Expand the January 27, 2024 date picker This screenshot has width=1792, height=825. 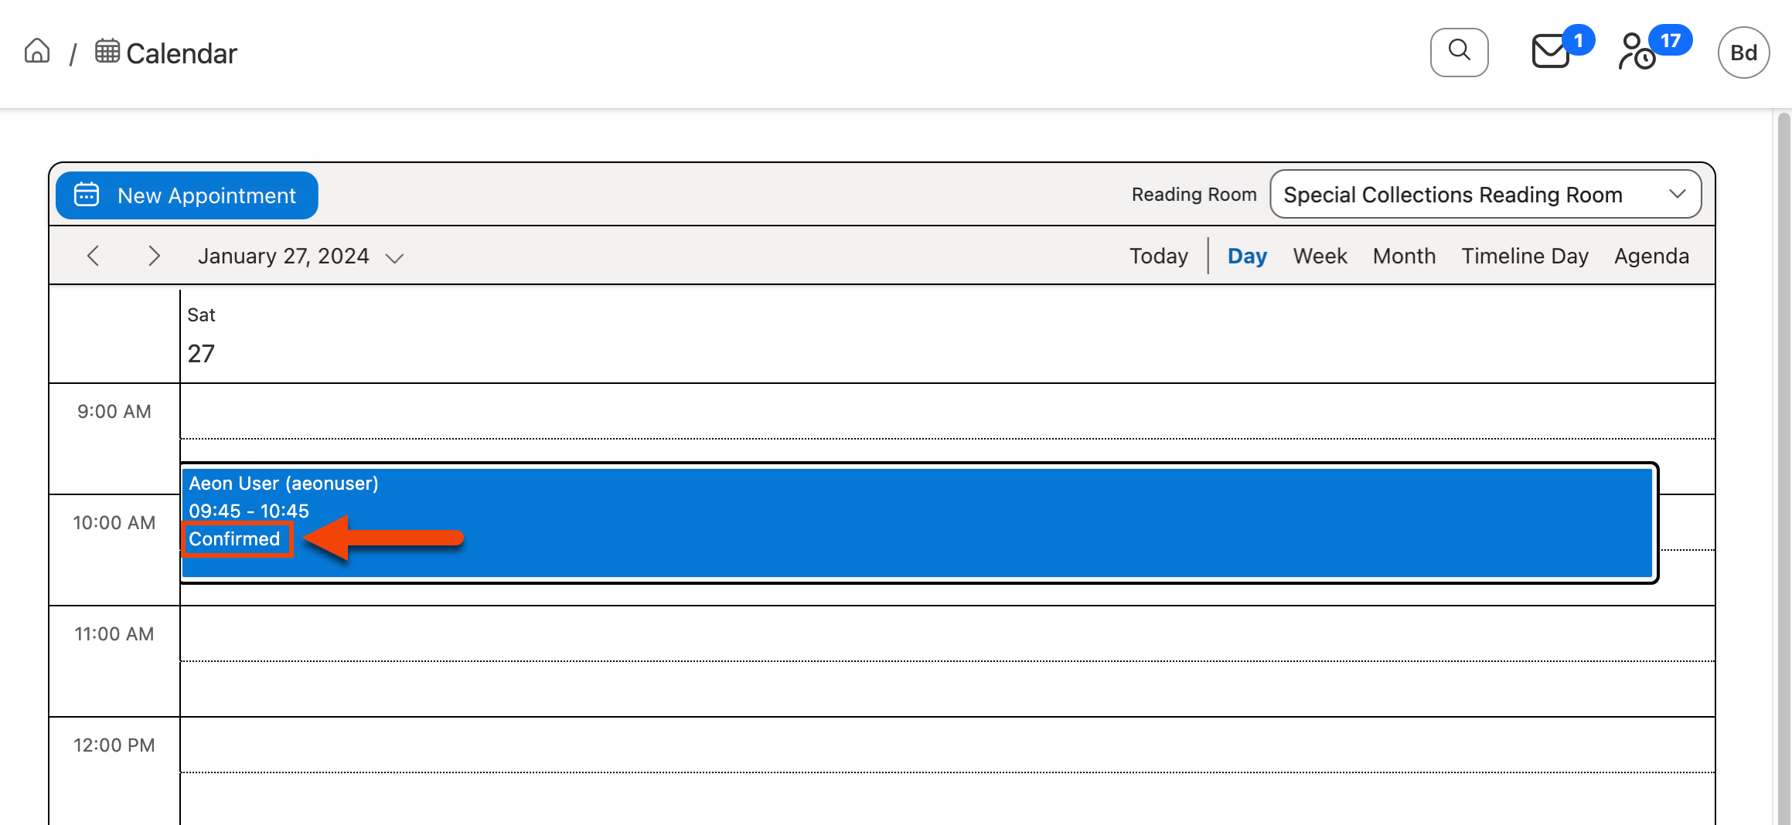tap(394, 257)
